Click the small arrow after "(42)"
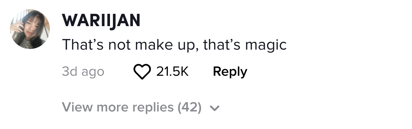The width and height of the screenshot is (412, 129). pyautogui.click(x=215, y=108)
